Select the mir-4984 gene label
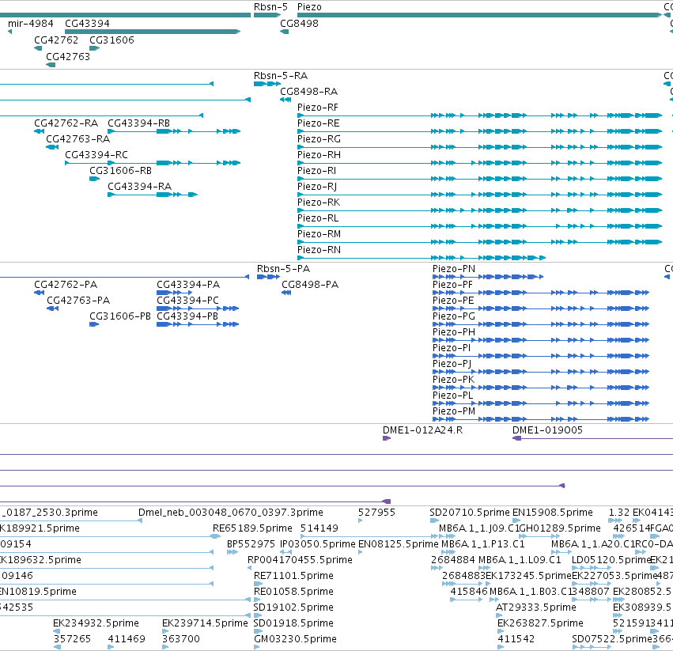This screenshot has width=673, height=651. click(x=31, y=24)
